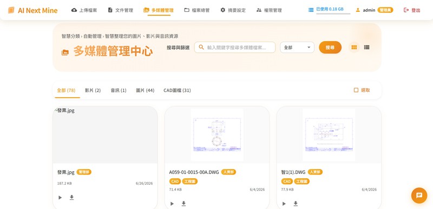Screen dimensions: 433x209
Task: Play the 發票.jpg file
Action: coord(60,198)
